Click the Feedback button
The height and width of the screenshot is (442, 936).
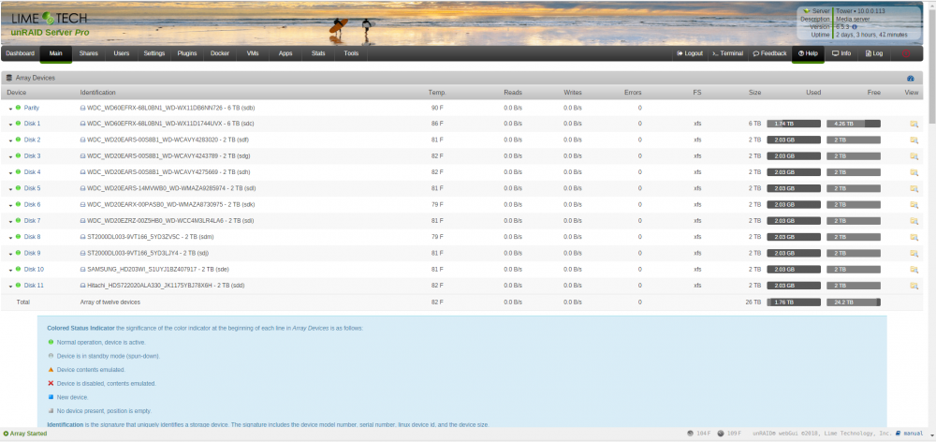click(x=769, y=53)
